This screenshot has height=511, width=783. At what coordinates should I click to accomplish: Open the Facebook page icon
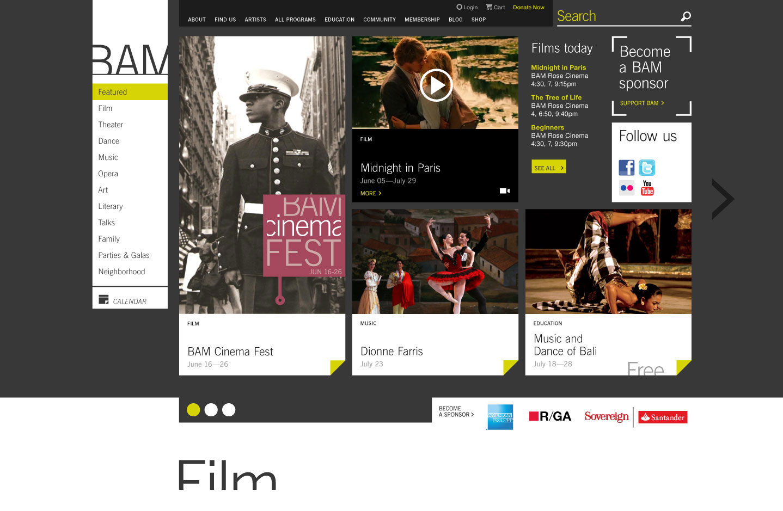click(x=626, y=168)
